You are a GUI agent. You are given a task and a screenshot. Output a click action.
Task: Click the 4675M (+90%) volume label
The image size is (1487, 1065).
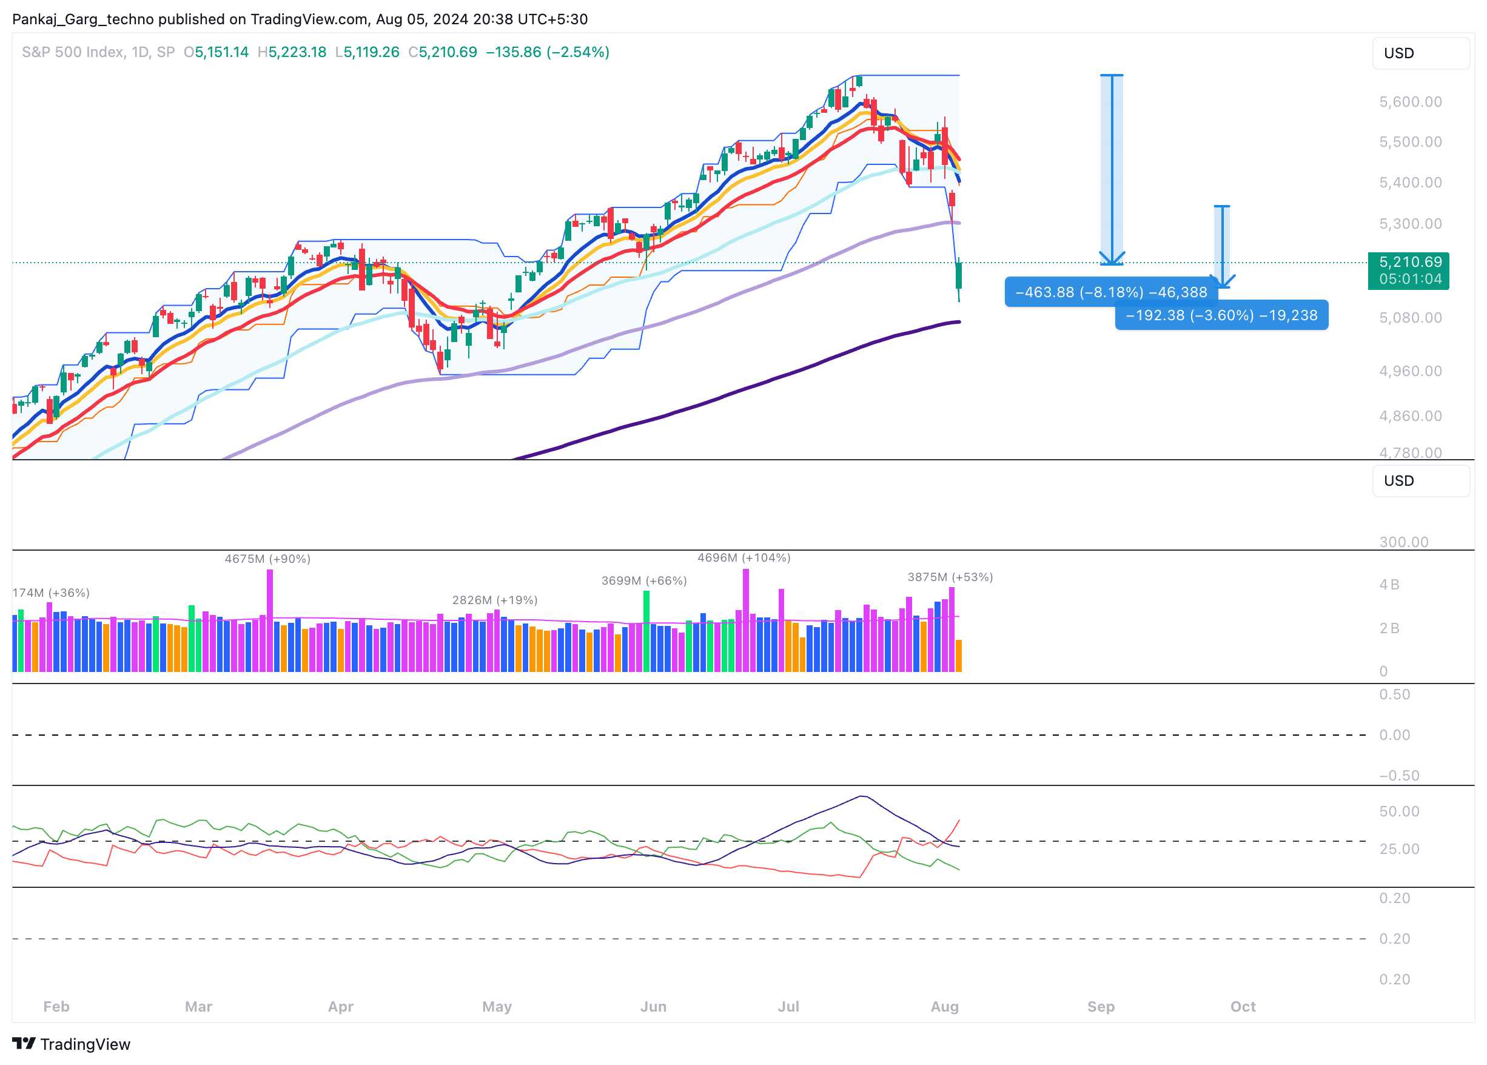click(267, 559)
